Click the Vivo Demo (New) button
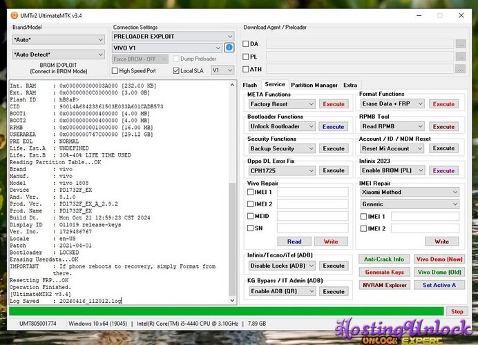Screen dimensions: 478x345 coord(439,259)
